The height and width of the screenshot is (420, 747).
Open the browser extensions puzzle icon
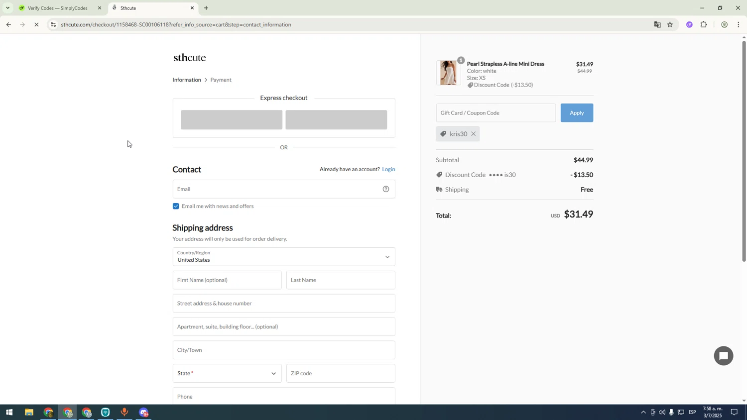click(704, 24)
